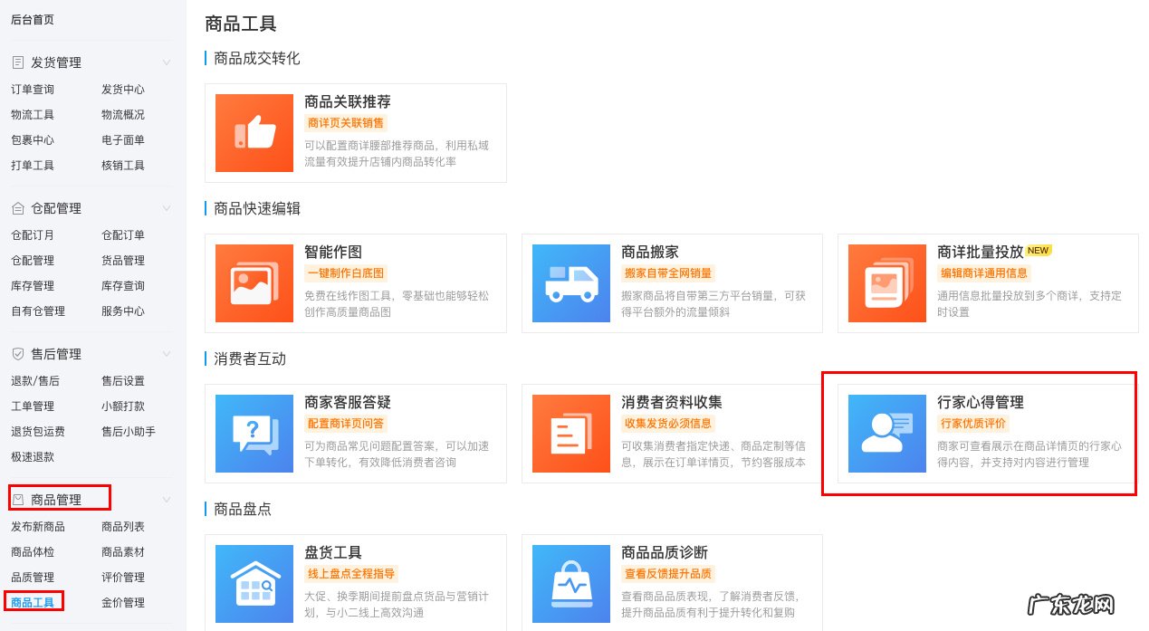
Task: Open the truck icon on 商品搬家 card
Action: [x=570, y=282]
